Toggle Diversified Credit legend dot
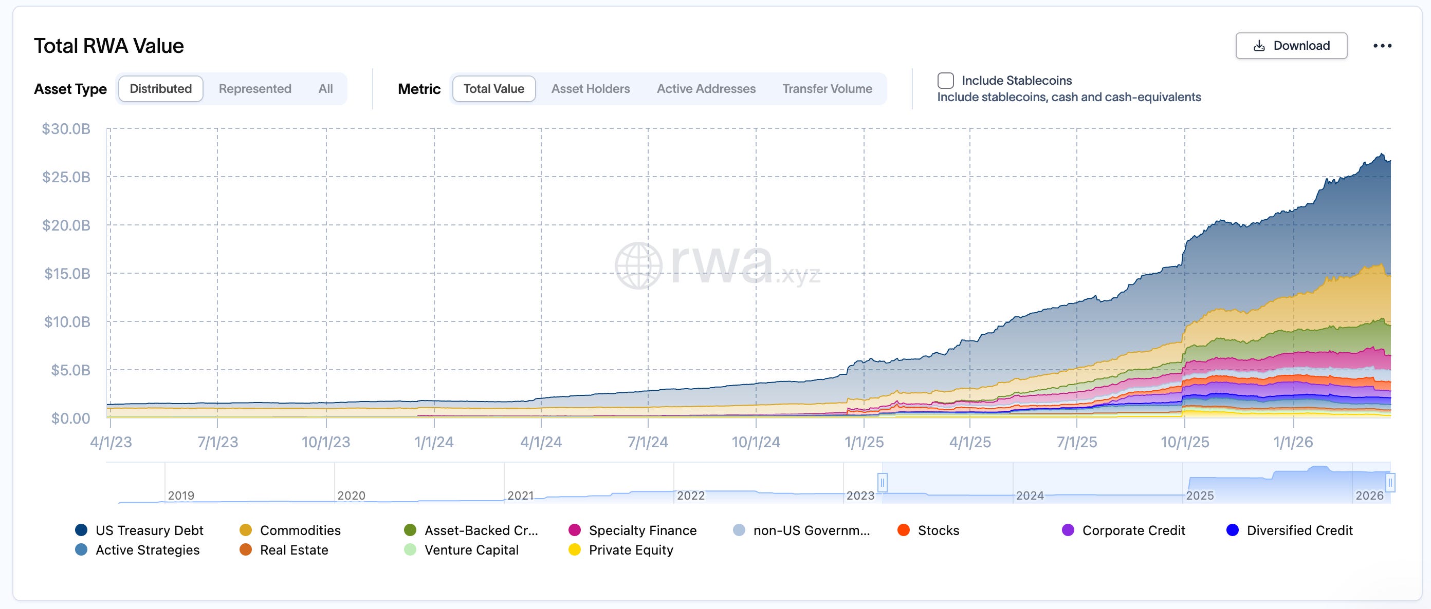The width and height of the screenshot is (1431, 609). [x=1232, y=530]
